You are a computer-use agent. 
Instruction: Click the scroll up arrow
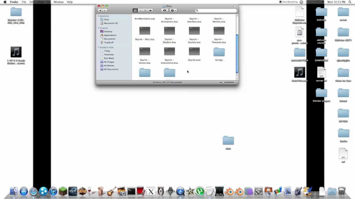click(237, 75)
